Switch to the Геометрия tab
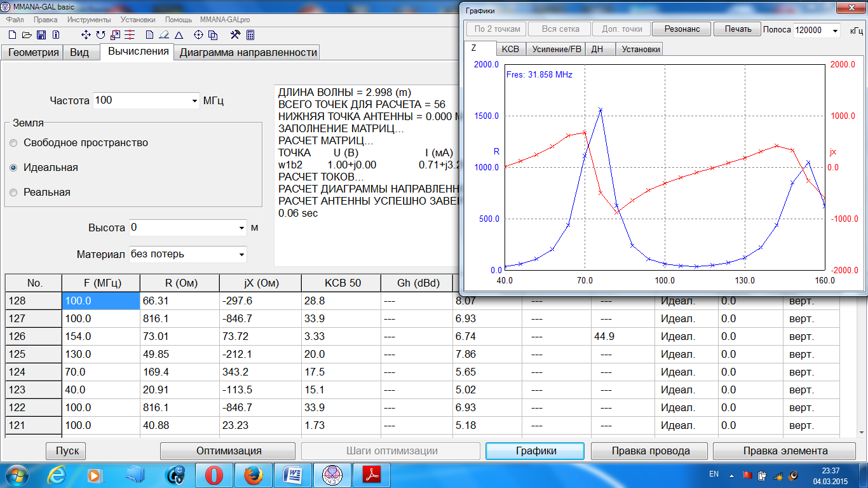This screenshot has width=868, height=488. tap(33, 53)
